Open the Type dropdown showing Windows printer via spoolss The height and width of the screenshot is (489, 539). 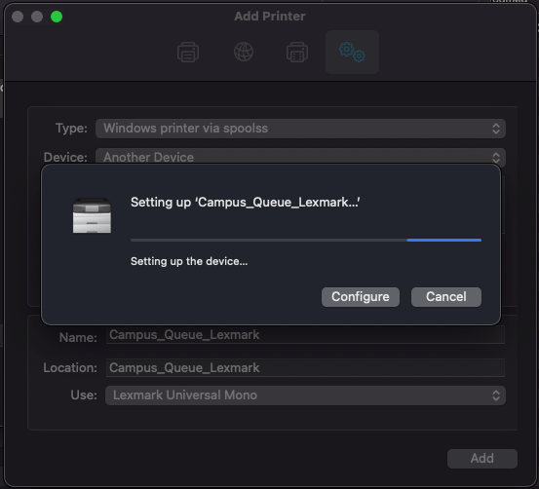coord(300,129)
